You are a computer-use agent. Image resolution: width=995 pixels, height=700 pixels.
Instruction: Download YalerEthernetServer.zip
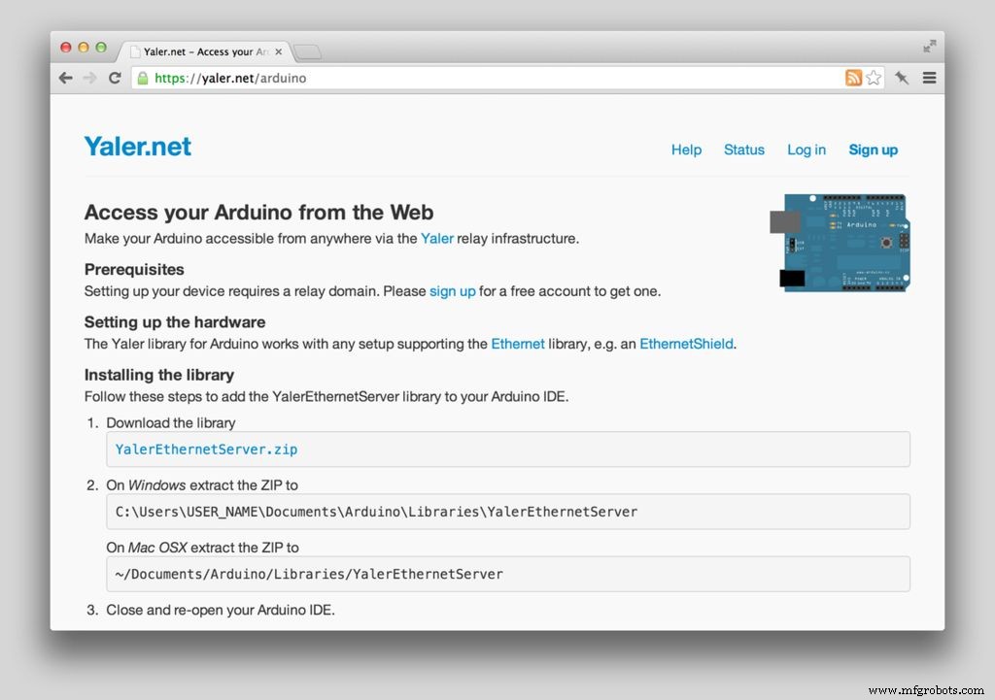tap(205, 449)
